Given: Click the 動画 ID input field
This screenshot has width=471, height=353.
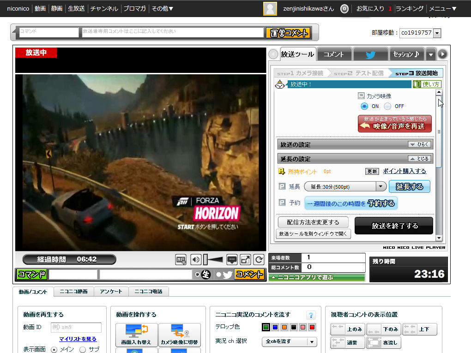Looking at the screenshot, I should (76, 327).
